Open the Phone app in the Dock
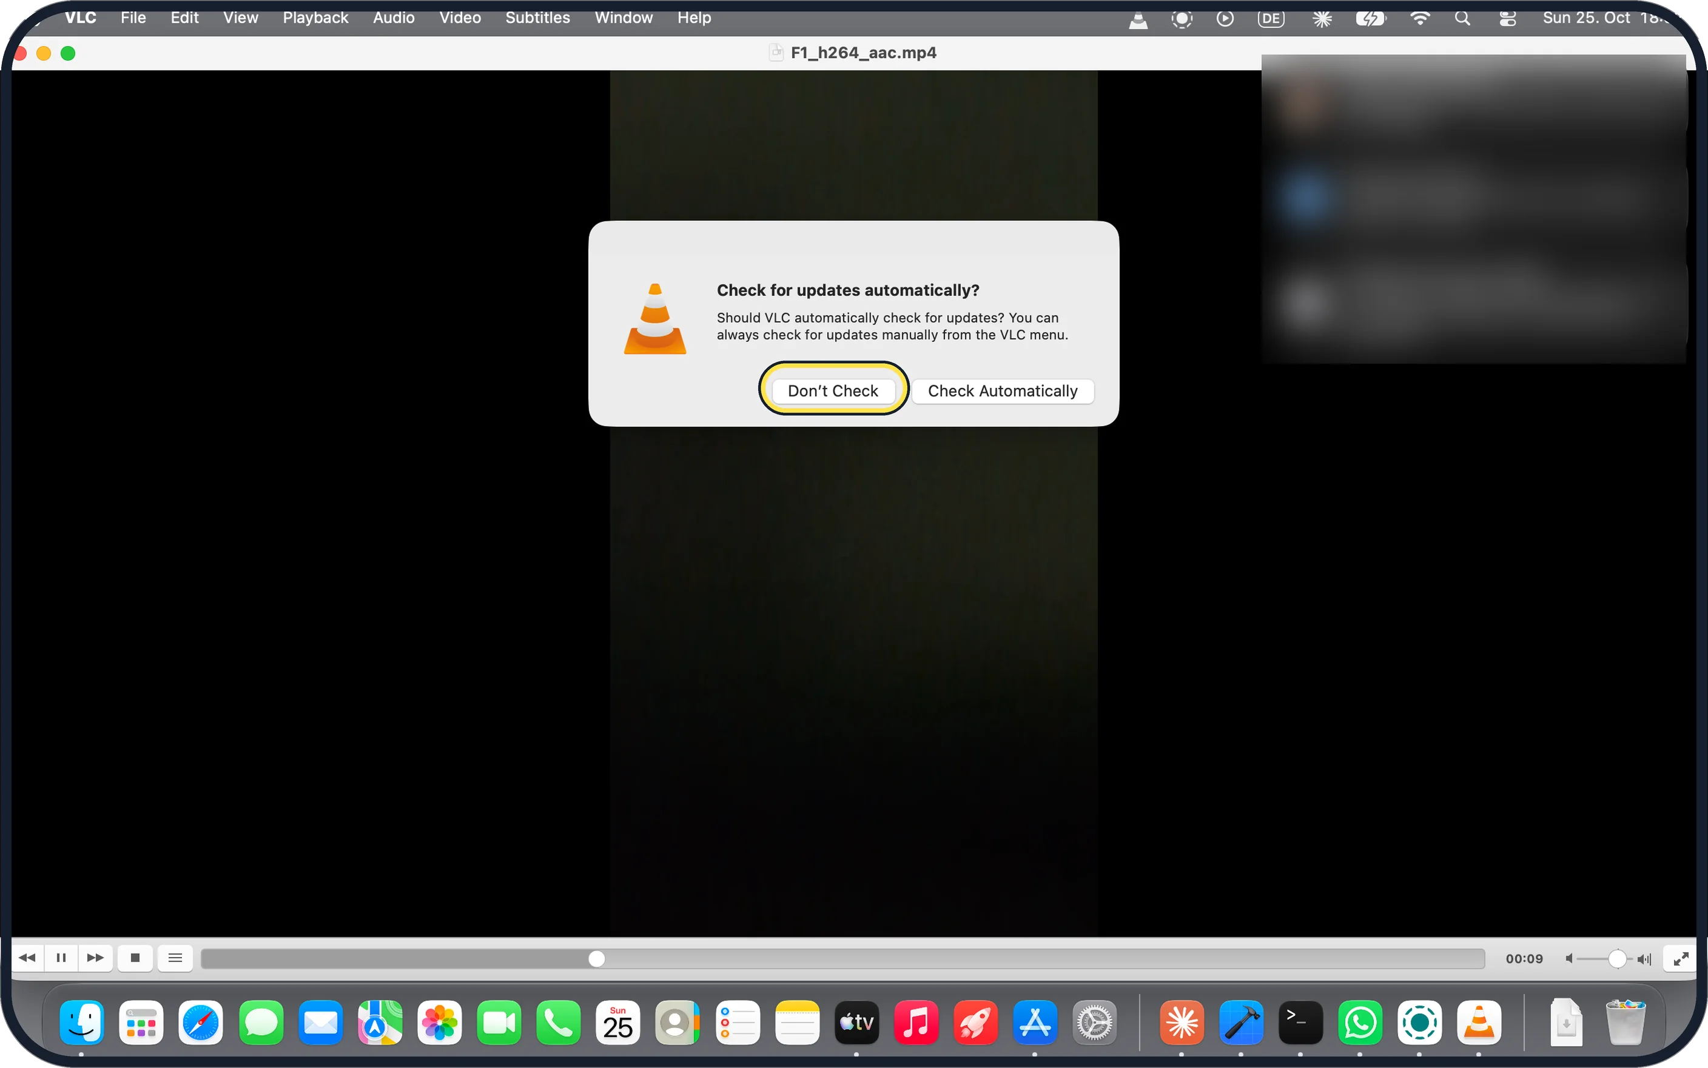Image resolution: width=1708 pixels, height=1068 pixels. 558,1022
